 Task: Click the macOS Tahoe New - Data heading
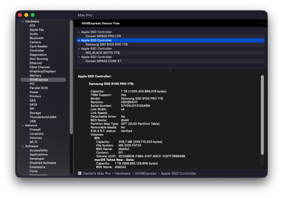coord(114,160)
